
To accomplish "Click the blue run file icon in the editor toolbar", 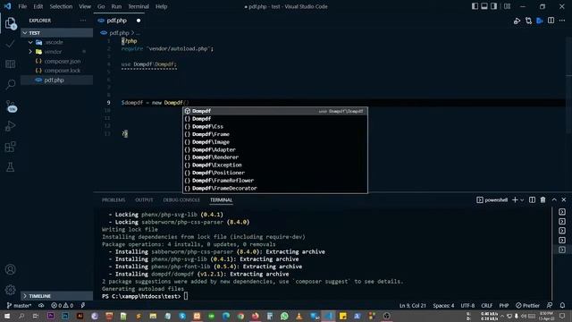I will coord(540,21).
